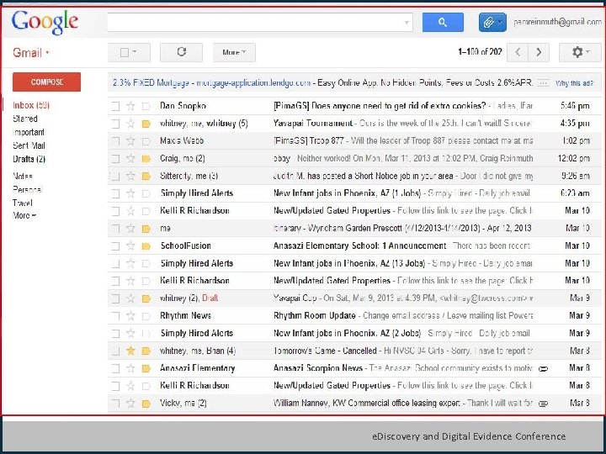Screen dimensions: 606x454
Task: Open the paperclip attachment button in header
Action: [492, 23]
